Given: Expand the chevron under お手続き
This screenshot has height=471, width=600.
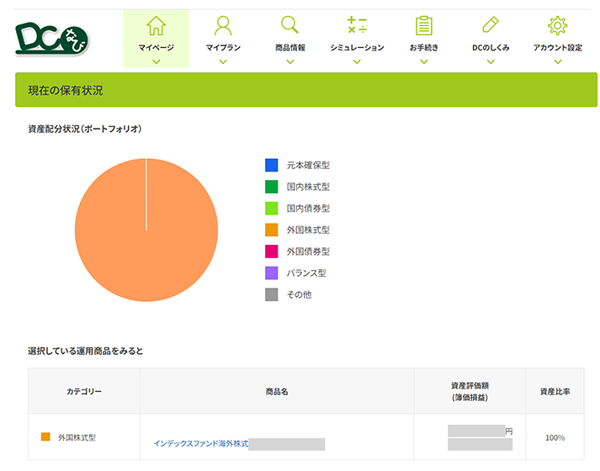Looking at the screenshot, I should pyautogui.click(x=424, y=61).
